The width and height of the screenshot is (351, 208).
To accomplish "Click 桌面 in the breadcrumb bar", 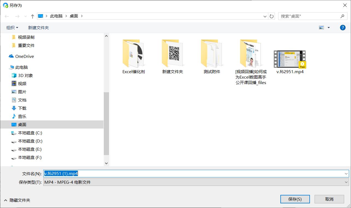I will pyautogui.click(x=74, y=16).
